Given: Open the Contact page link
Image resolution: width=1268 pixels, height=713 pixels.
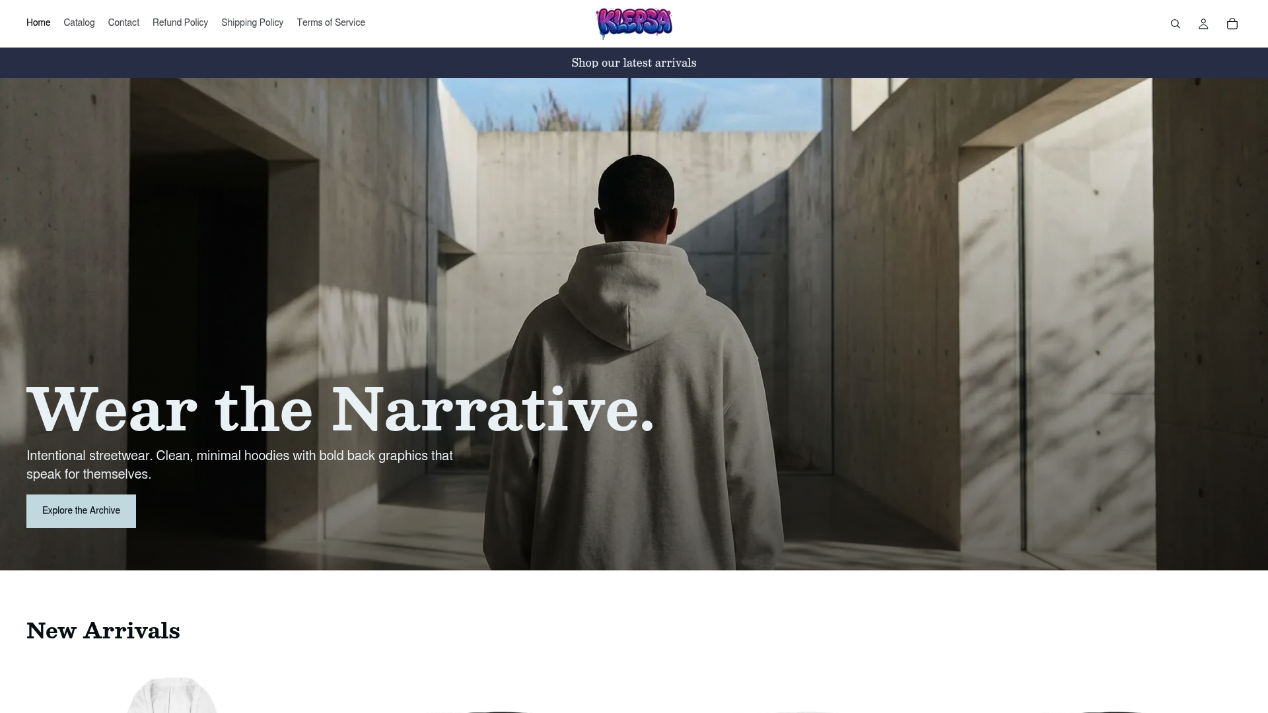Looking at the screenshot, I should (123, 22).
